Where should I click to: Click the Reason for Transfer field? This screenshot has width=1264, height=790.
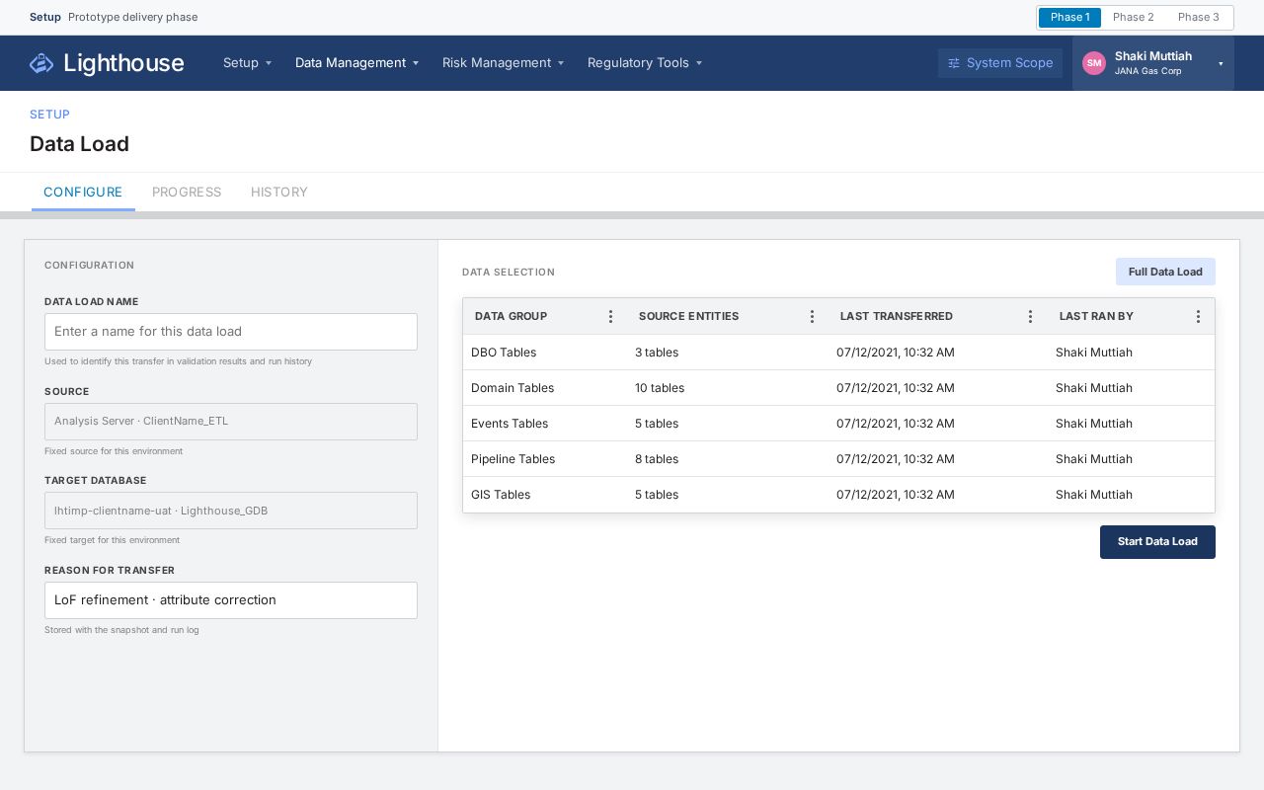(231, 600)
